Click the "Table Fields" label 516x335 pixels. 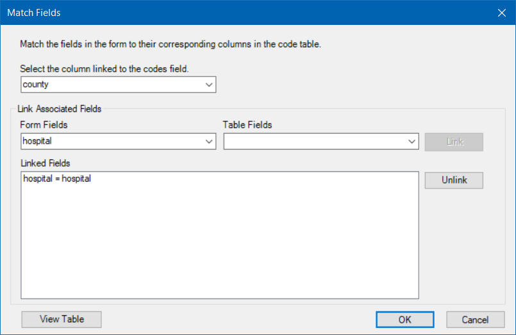pyautogui.click(x=247, y=125)
